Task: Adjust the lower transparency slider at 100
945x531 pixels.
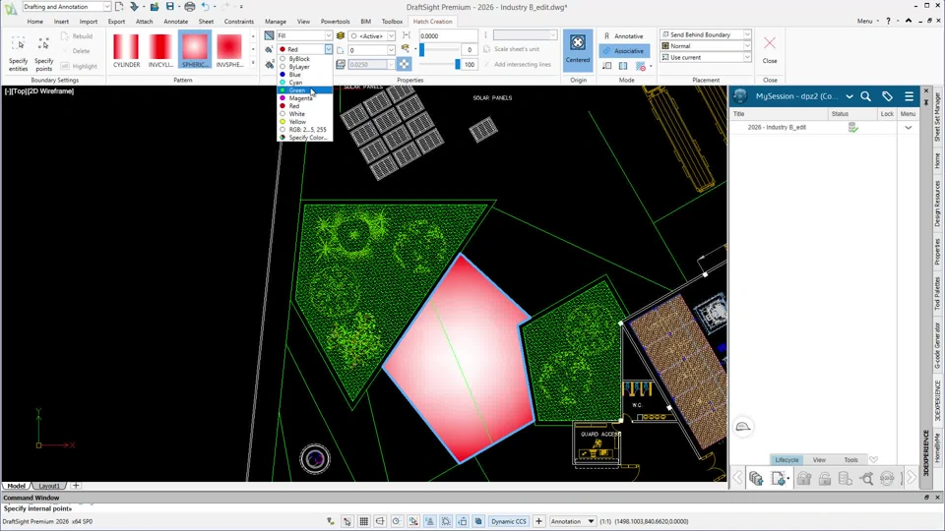Action: (458, 64)
